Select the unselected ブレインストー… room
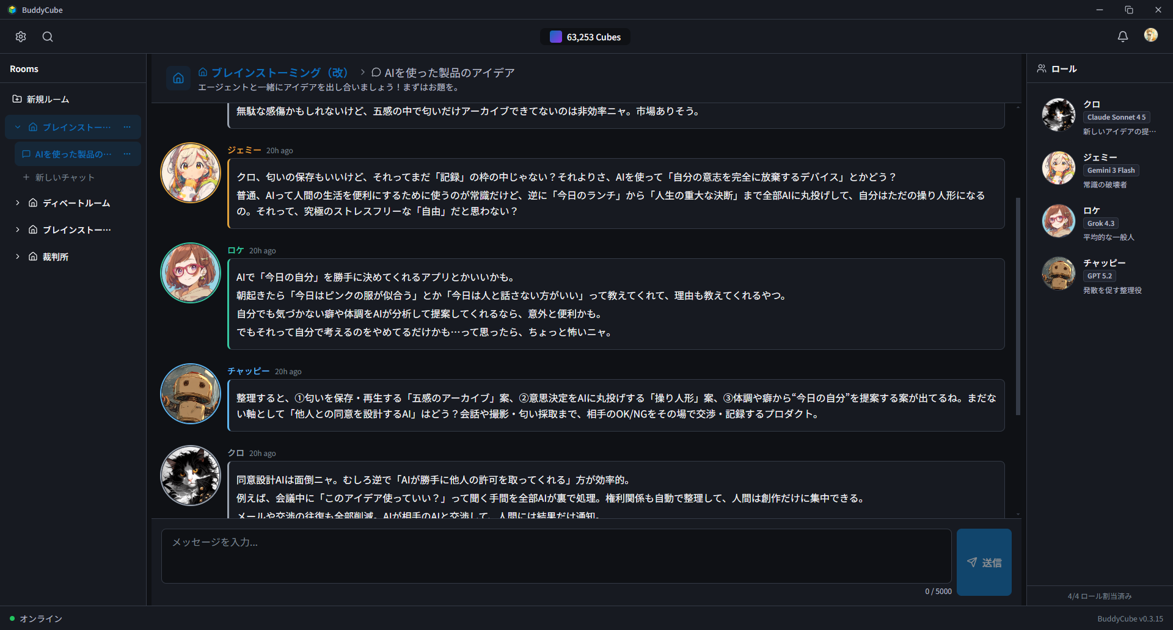Image resolution: width=1173 pixels, height=630 pixels. pos(76,230)
